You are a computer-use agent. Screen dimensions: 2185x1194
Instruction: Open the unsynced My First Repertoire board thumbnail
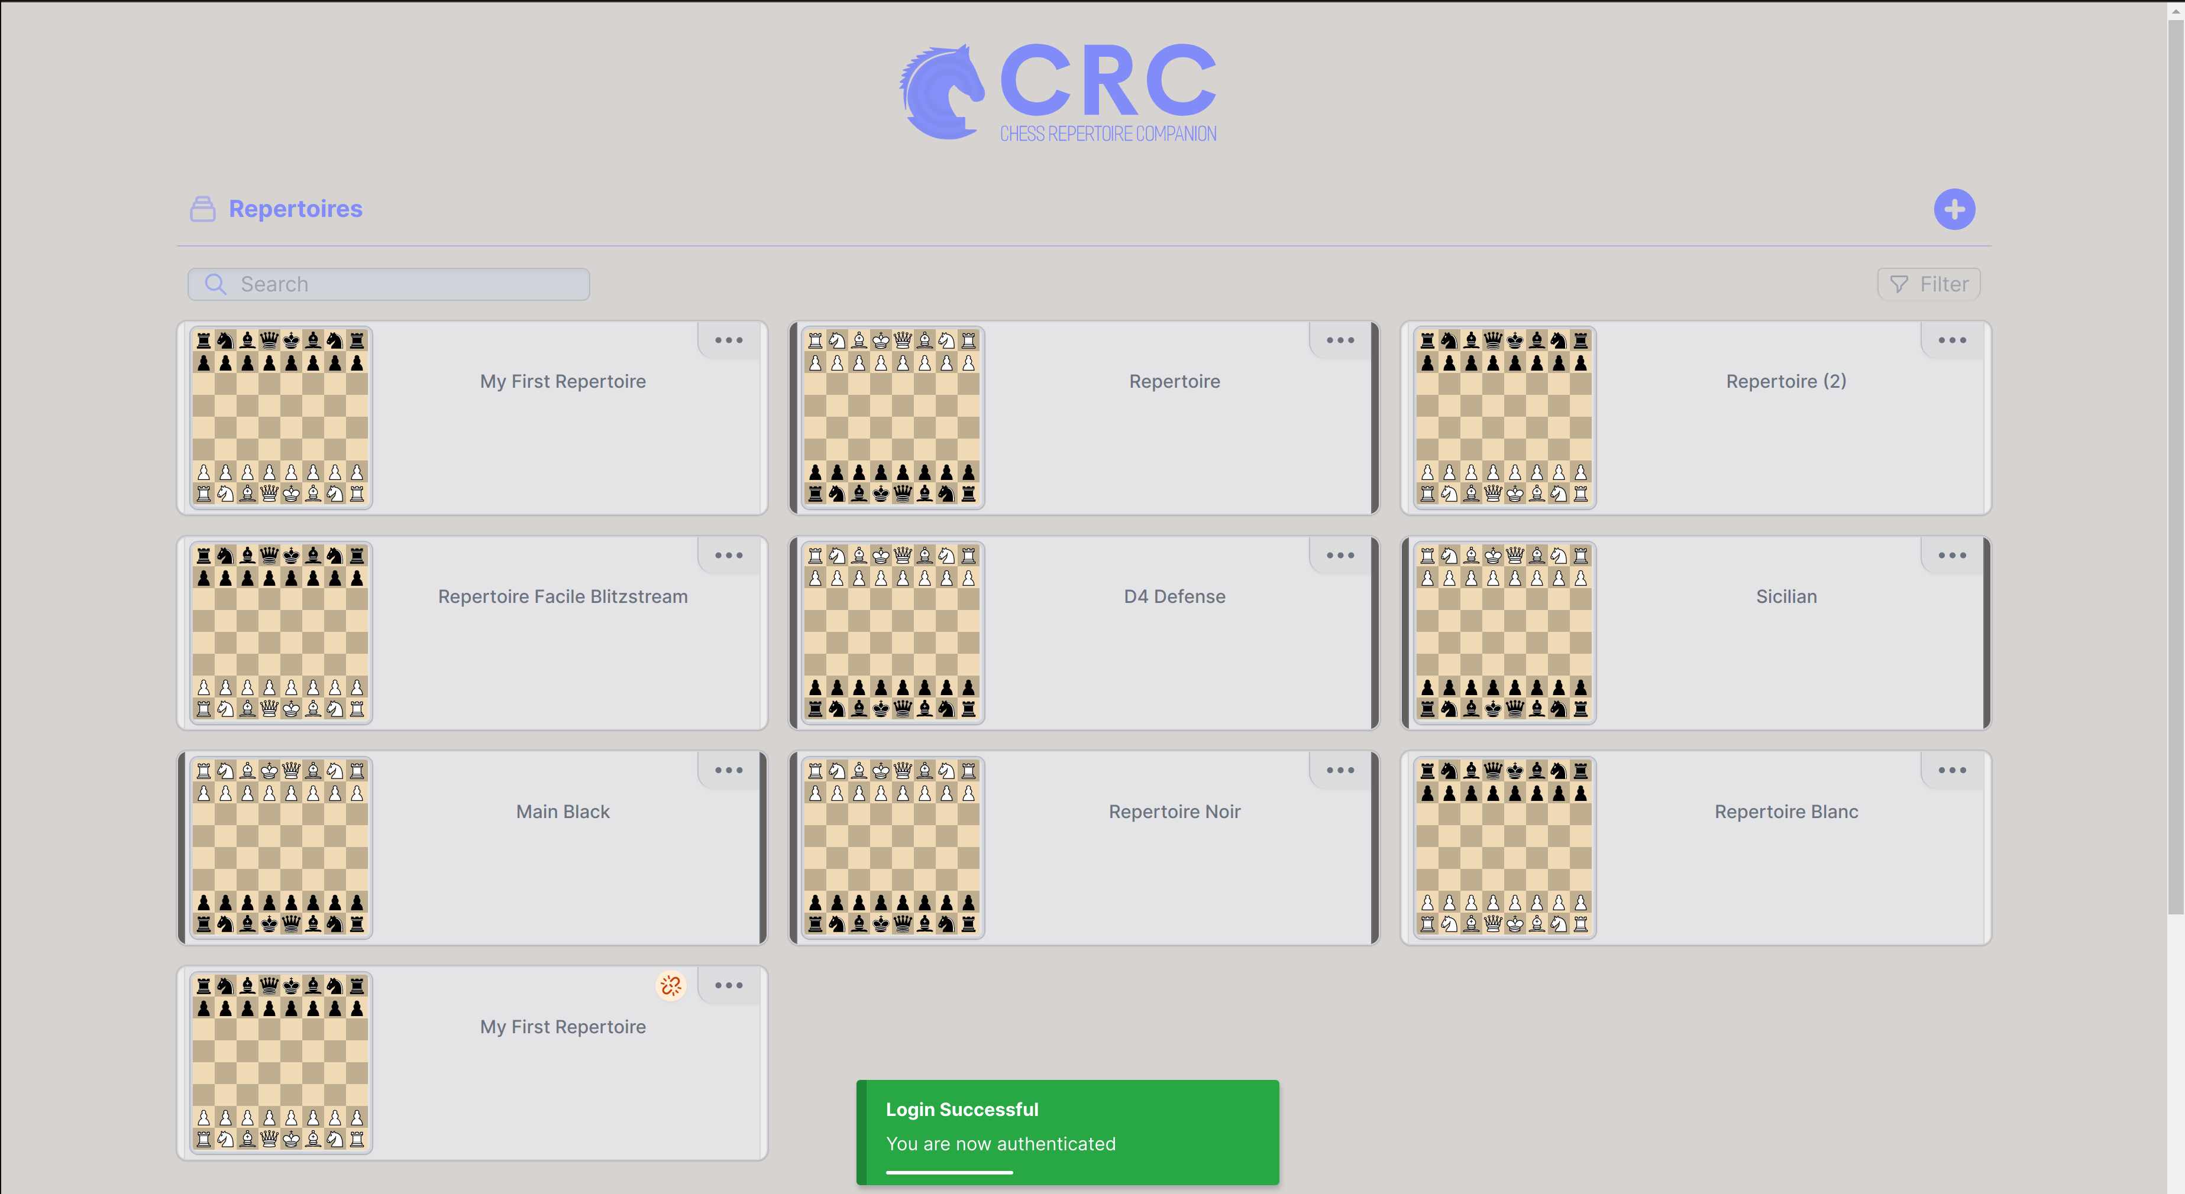coord(281,1063)
